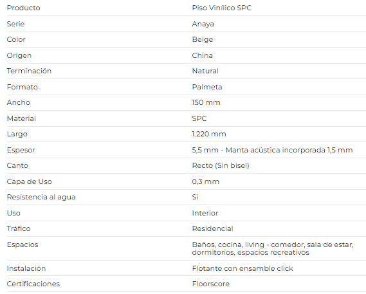Click the '1.220 mm' largo value
This screenshot has height=294, width=366.
click(209, 134)
